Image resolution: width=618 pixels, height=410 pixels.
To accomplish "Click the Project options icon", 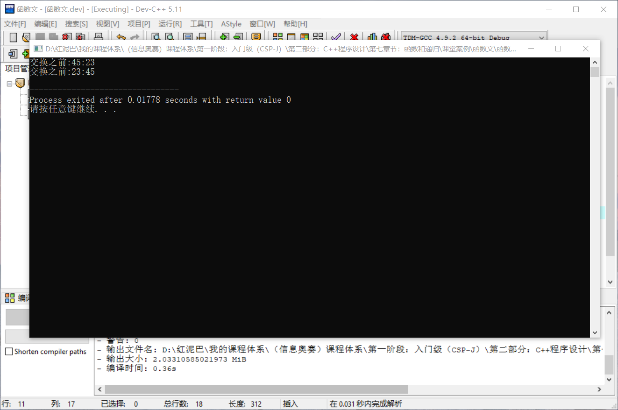I will click(256, 37).
